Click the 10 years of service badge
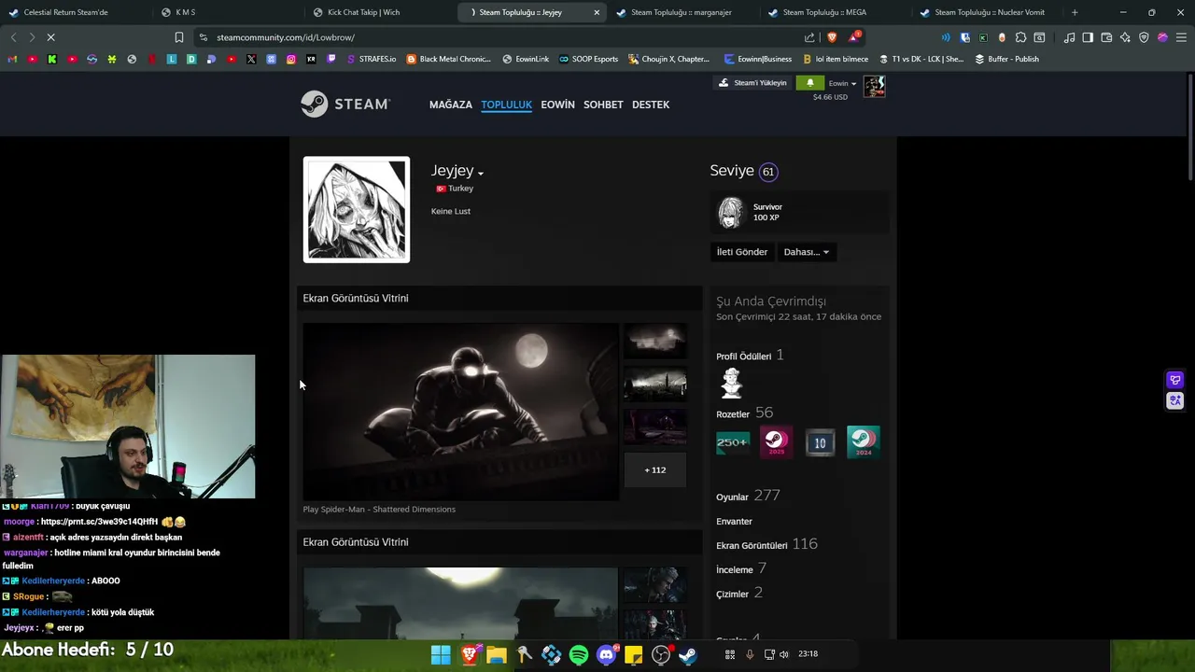This screenshot has height=672, width=1195. [x=820, y=442]
